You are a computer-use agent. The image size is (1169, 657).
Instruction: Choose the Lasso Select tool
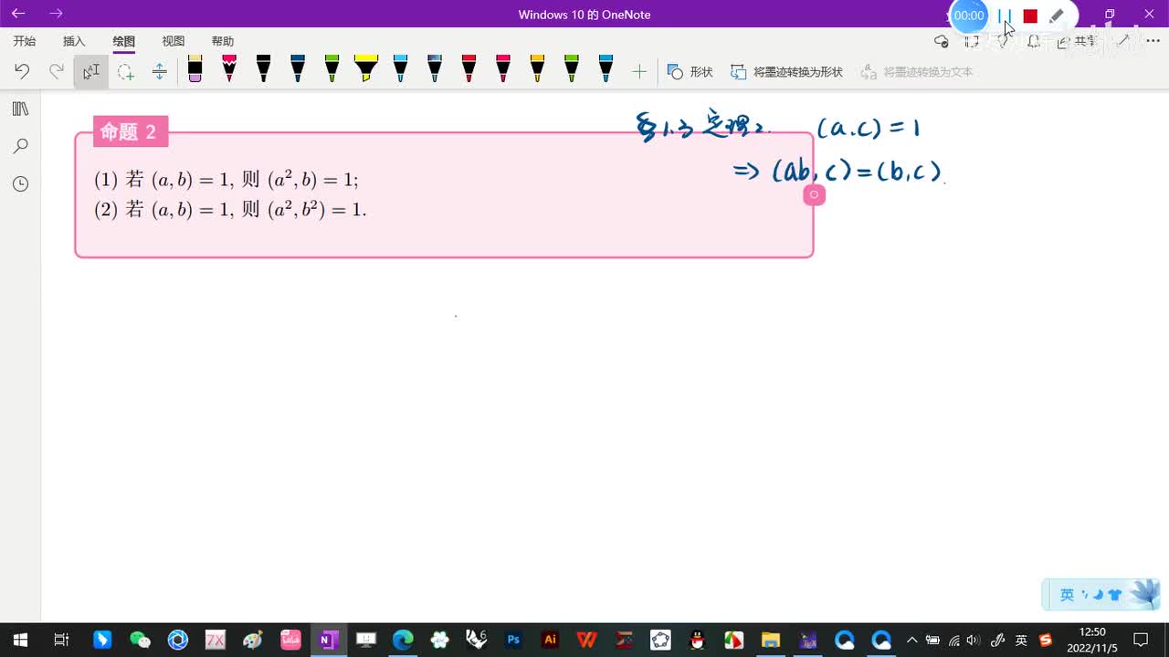[x=126, y=71]
